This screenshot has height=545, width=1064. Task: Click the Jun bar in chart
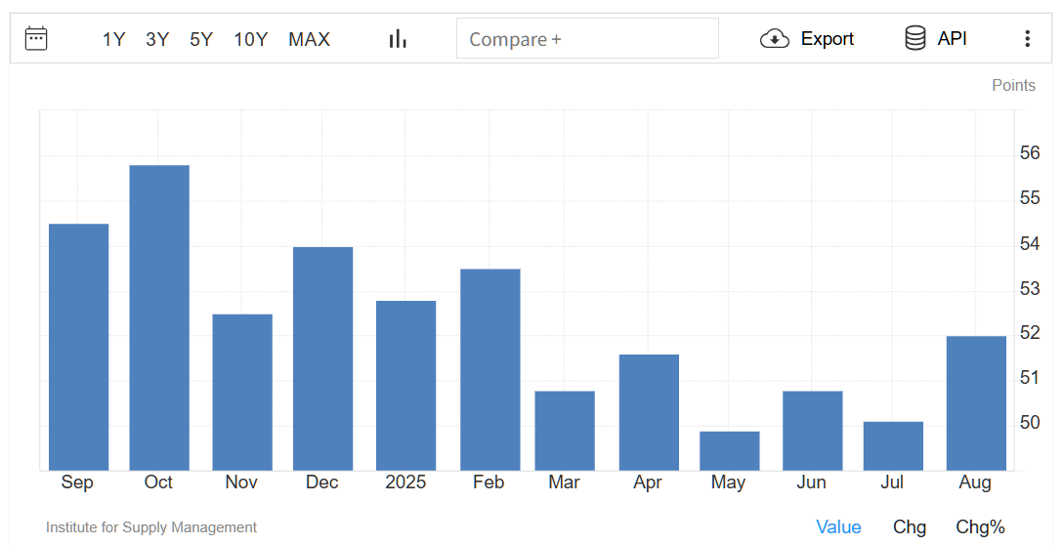pos(812,431)
